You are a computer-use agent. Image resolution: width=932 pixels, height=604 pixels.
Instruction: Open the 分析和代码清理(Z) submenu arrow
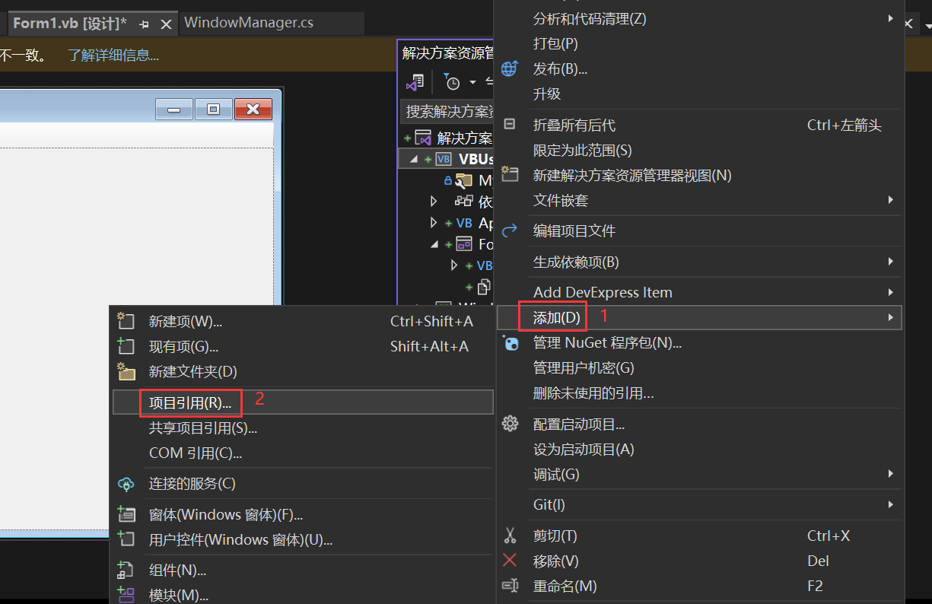click(890, 18)
